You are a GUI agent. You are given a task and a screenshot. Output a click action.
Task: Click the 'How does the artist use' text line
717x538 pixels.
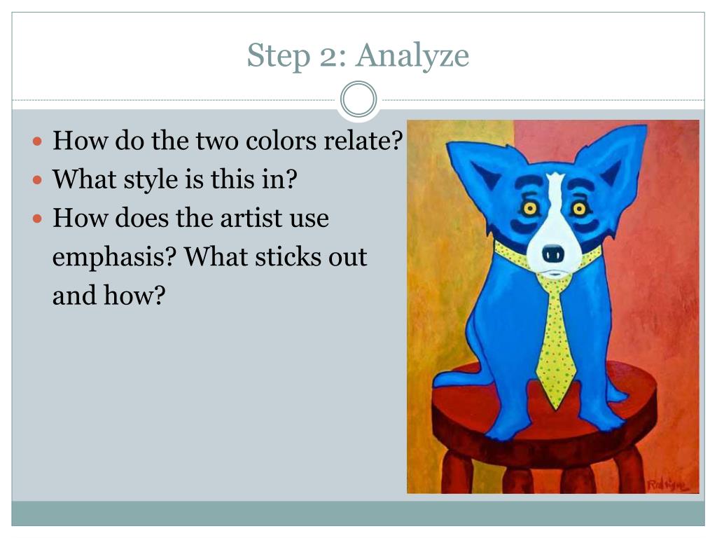190,218
